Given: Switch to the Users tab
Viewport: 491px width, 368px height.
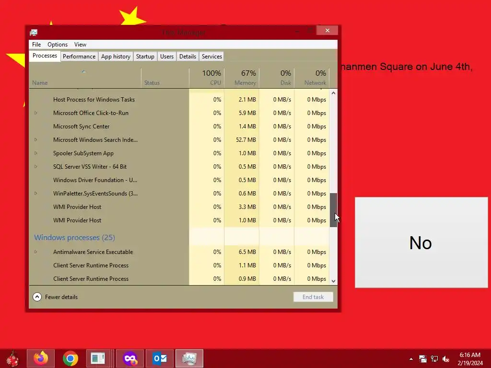Looking at the screenshot, I should coord(166,57).
